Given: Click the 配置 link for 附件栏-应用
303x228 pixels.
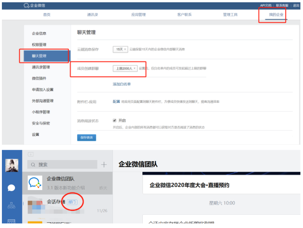Looking at the screenshot, I should 116,101.
